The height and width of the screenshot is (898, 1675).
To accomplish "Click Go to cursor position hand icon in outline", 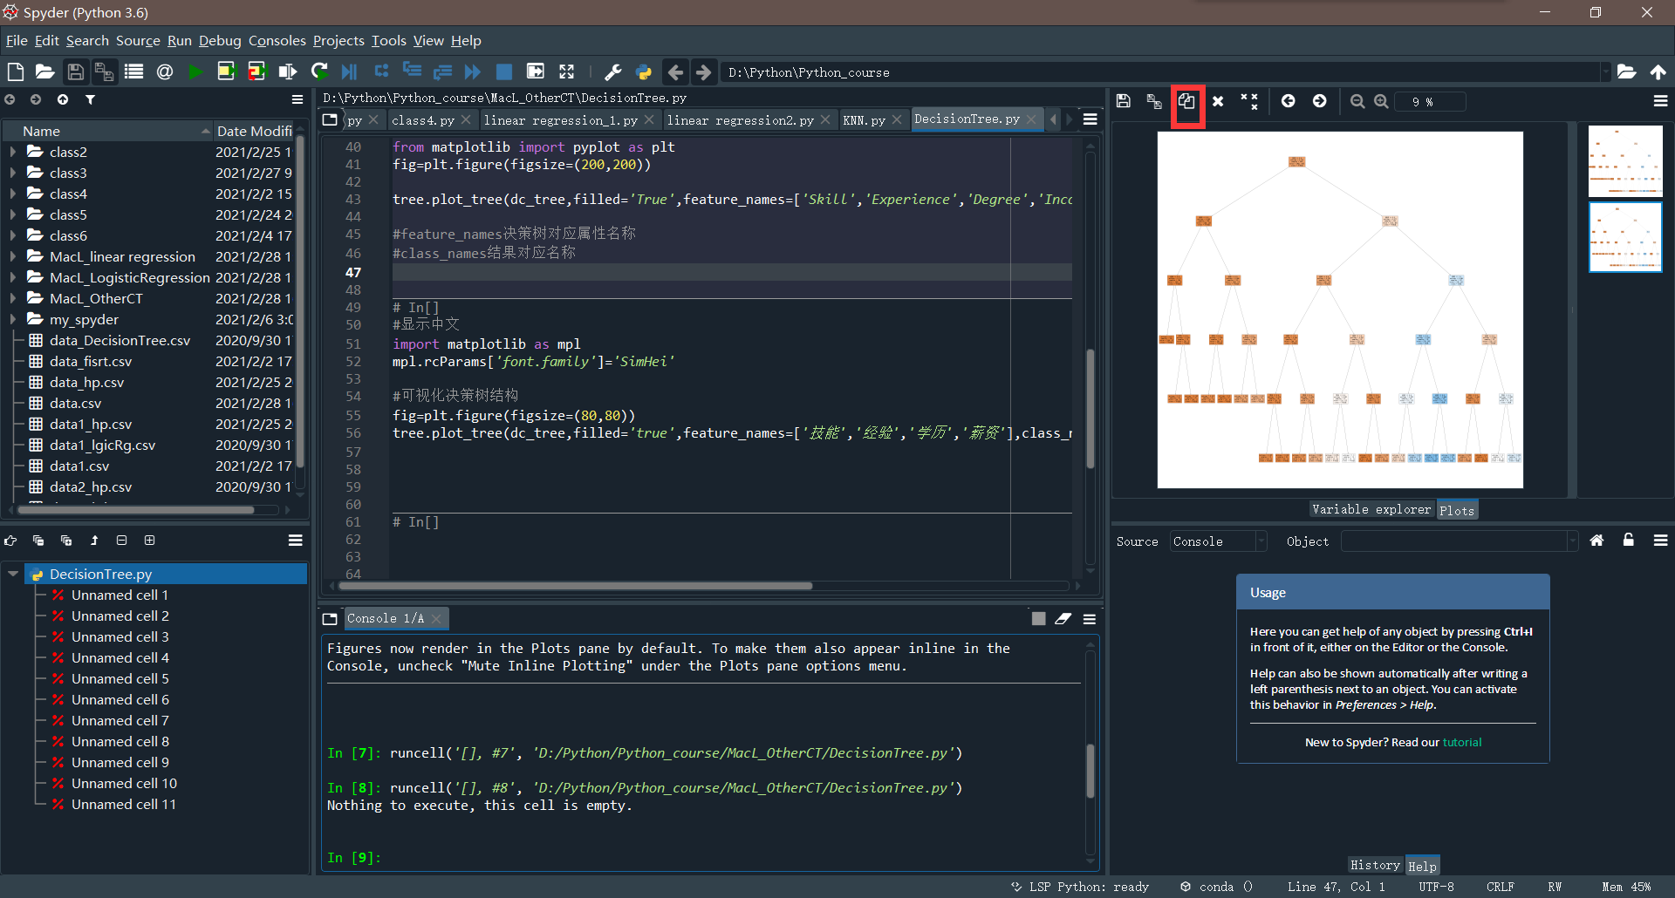I will [10, 541].
